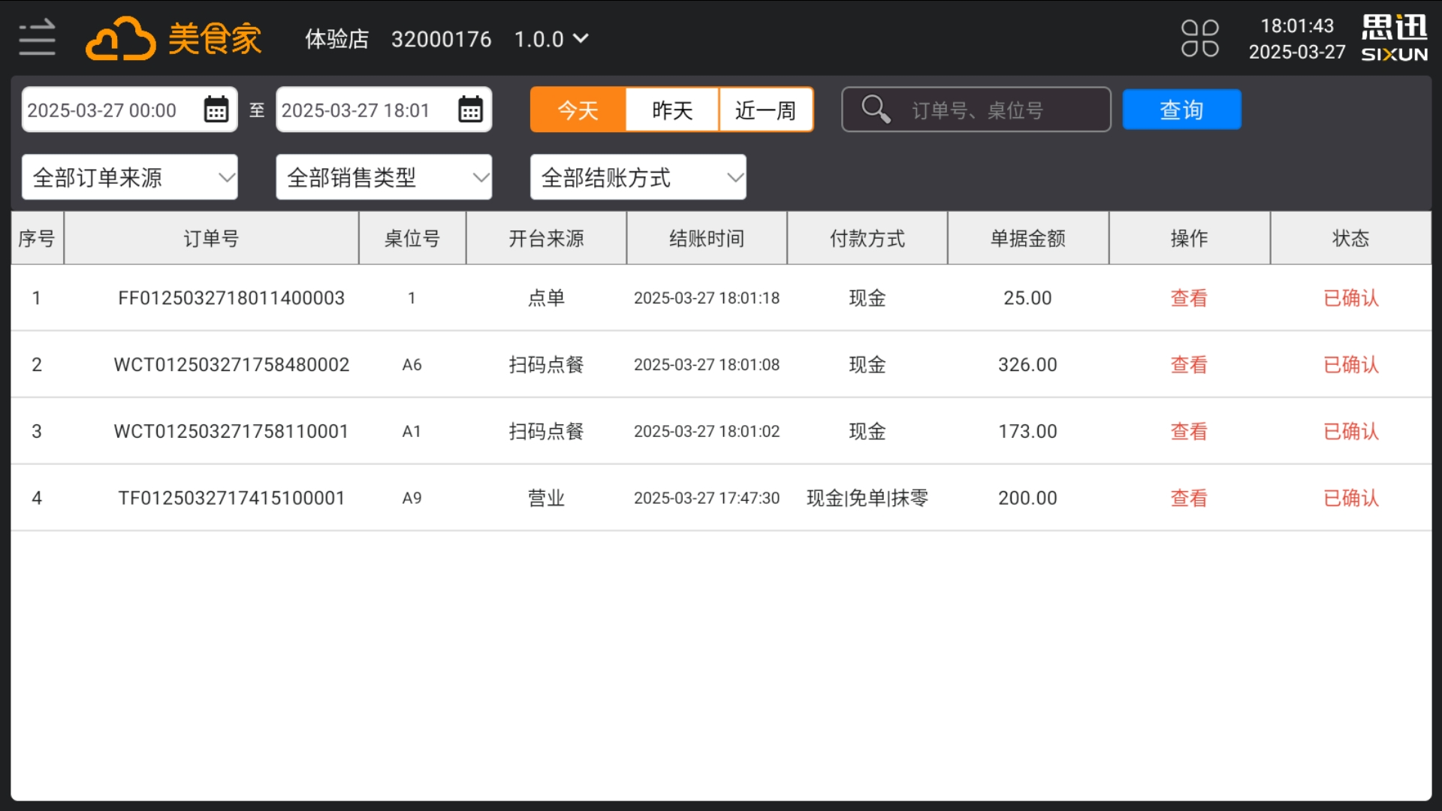This screenshot has width=1442, height=811.
Task: Select the 昨天 date filter
Action: (x=671, y=110)
